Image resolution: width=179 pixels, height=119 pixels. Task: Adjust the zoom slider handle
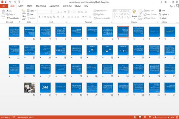click(x=156, y=117)
